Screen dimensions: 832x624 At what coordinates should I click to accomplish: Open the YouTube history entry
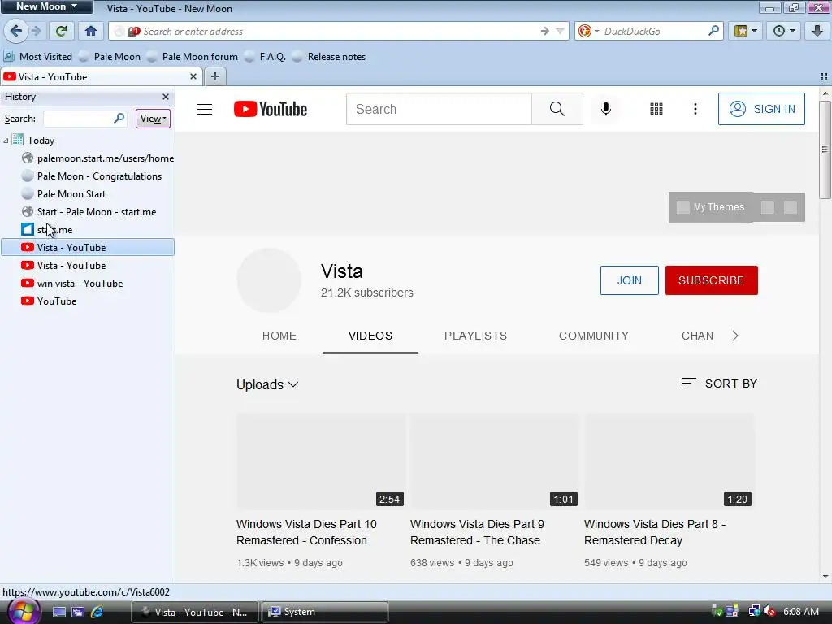49,301
